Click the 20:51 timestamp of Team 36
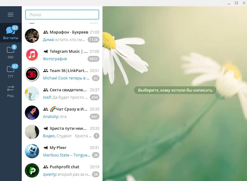The height and width of the screenshot is (181, 247). pos(94,71)
